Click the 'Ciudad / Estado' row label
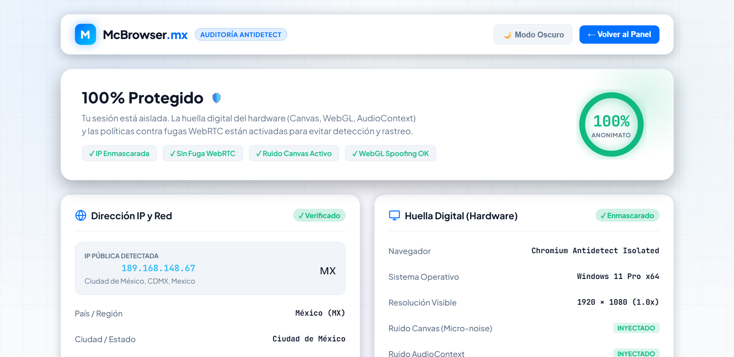Image resolution: width=734 pixels, height=357 pixels. [105, 339]
